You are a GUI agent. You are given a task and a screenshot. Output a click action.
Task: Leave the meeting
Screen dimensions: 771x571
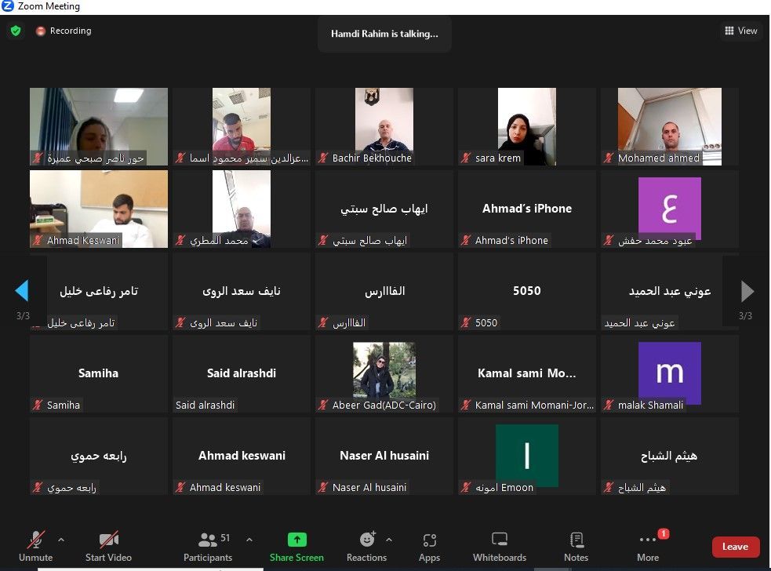(735, 547)
